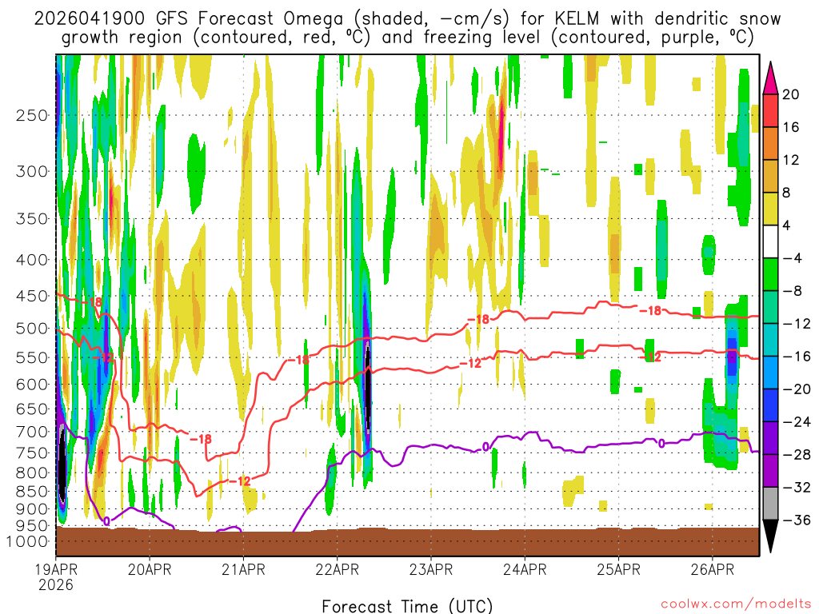Click the 500 pressure level label

tap(32, 329)
